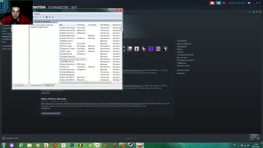Open the blue Steam inbox icon
263x148 pixels.
click(219, 3)
